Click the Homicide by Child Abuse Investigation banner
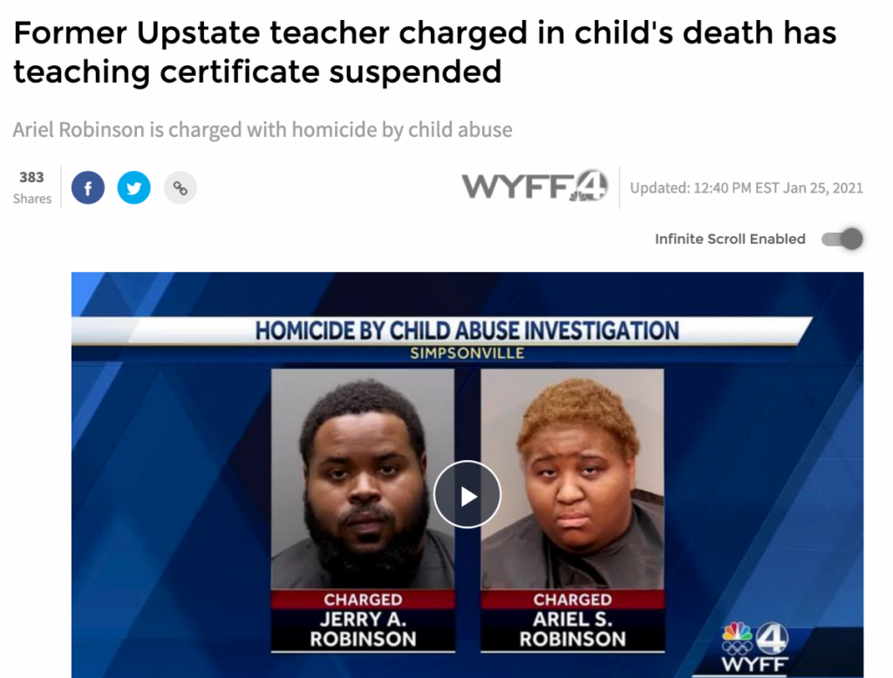 pyautogui.click(x=467, y=330)
